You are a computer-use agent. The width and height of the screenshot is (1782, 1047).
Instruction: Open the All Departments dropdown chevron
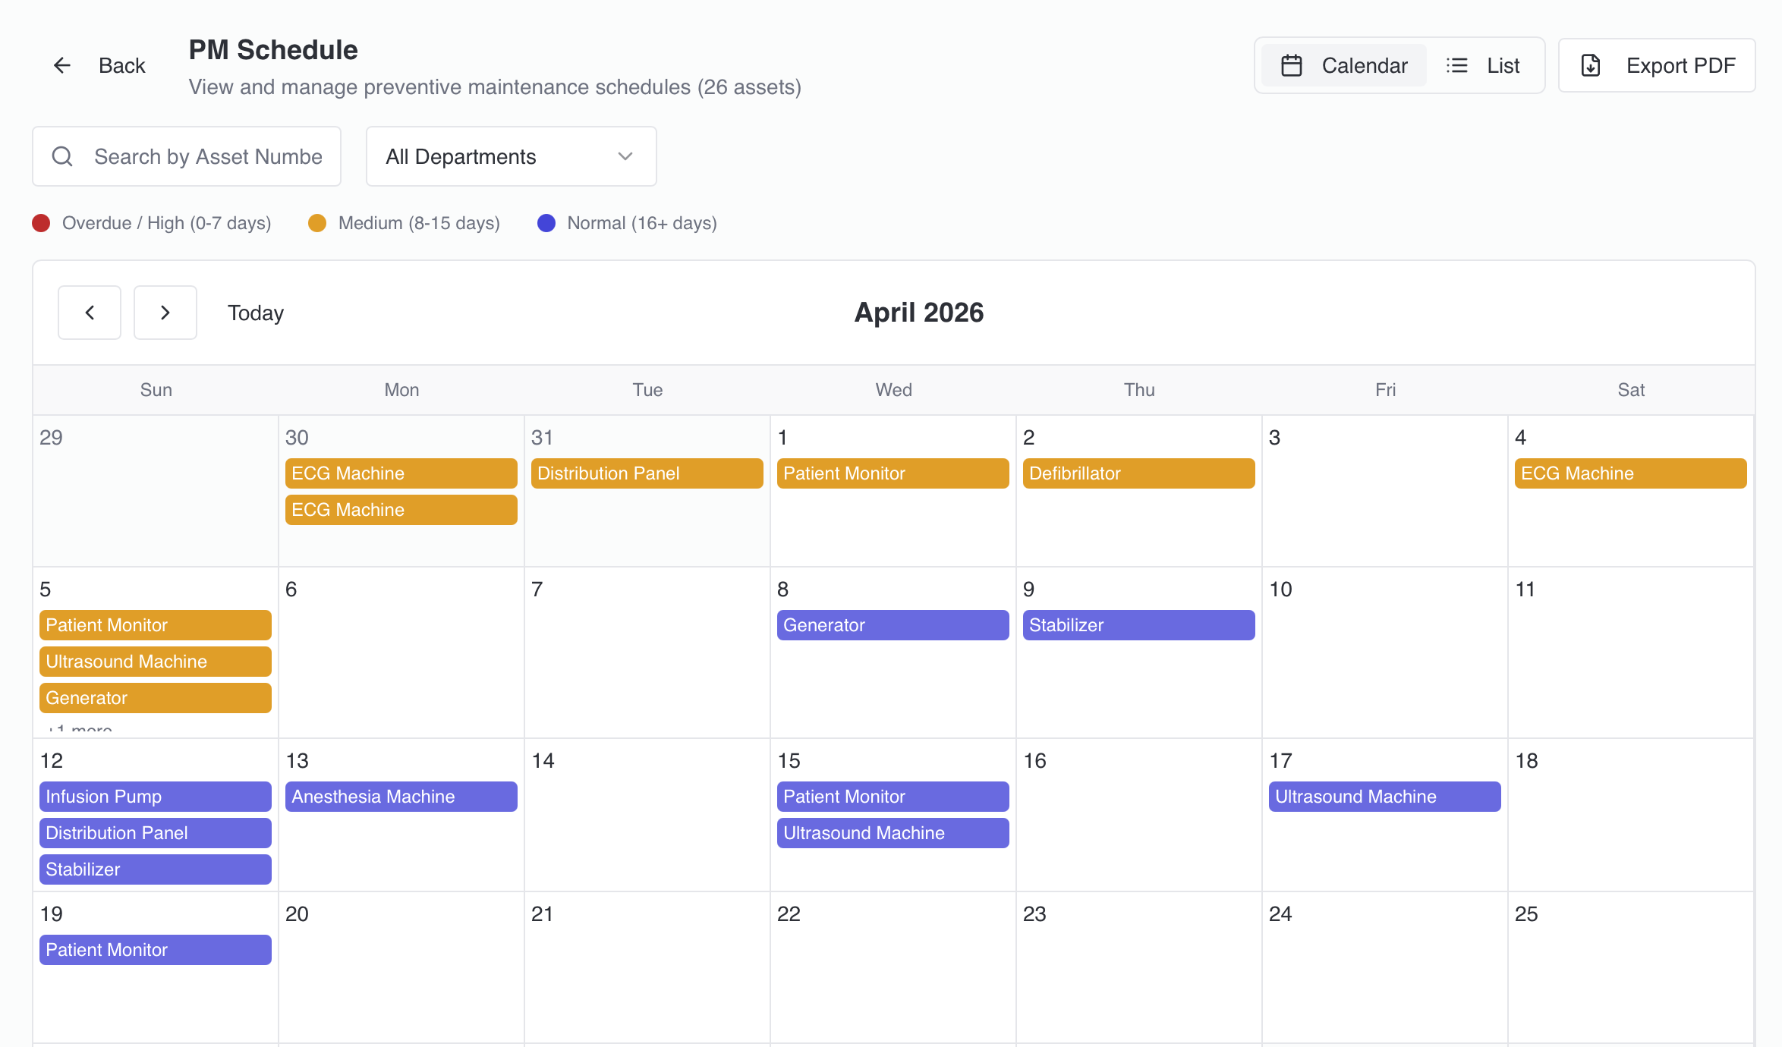[624, 156]
